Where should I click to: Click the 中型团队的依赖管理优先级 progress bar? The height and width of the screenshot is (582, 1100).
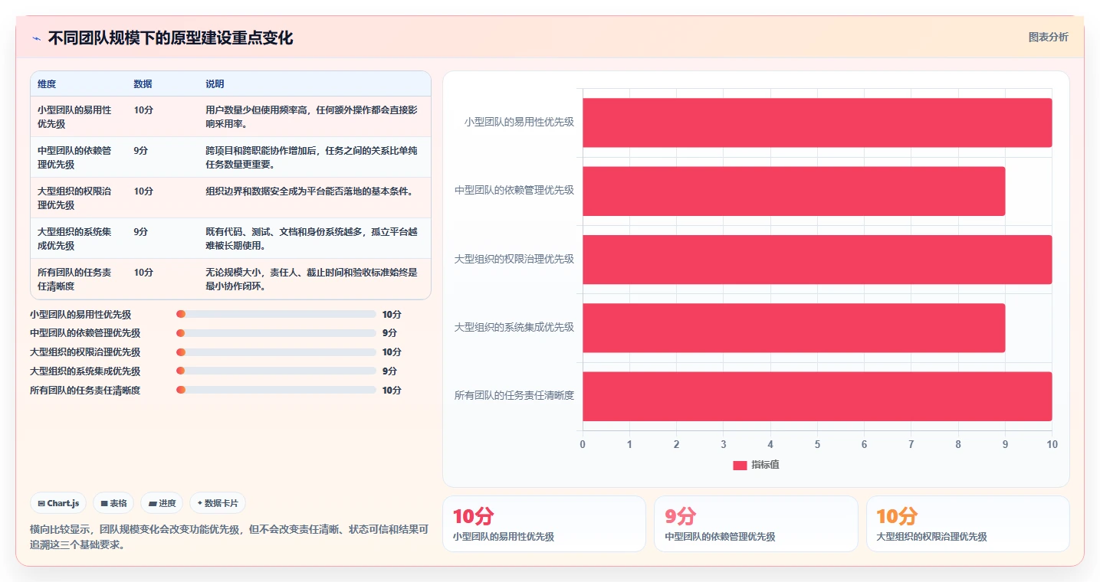(276, 333)
